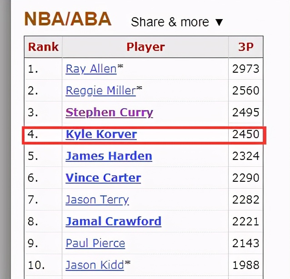290x279 pixels.
Task: Open Reggie Miller's player link
Action: pos(101,90)
